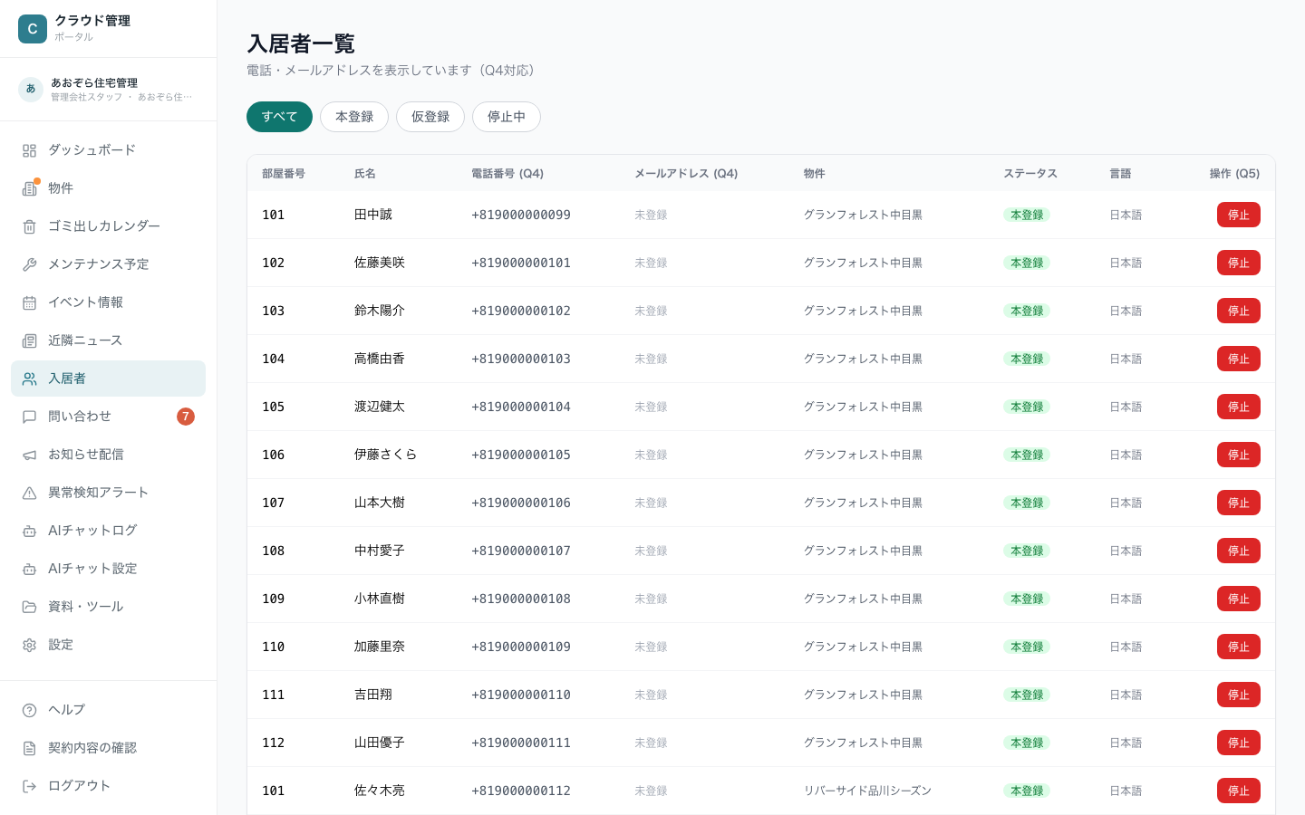
Task: Click 停止 for 佐々木亮
Action: coord(1239,791)
